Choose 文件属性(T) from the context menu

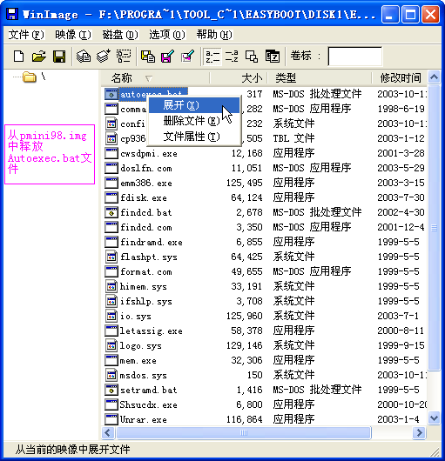pyautogui.click(x=194, y=137)
